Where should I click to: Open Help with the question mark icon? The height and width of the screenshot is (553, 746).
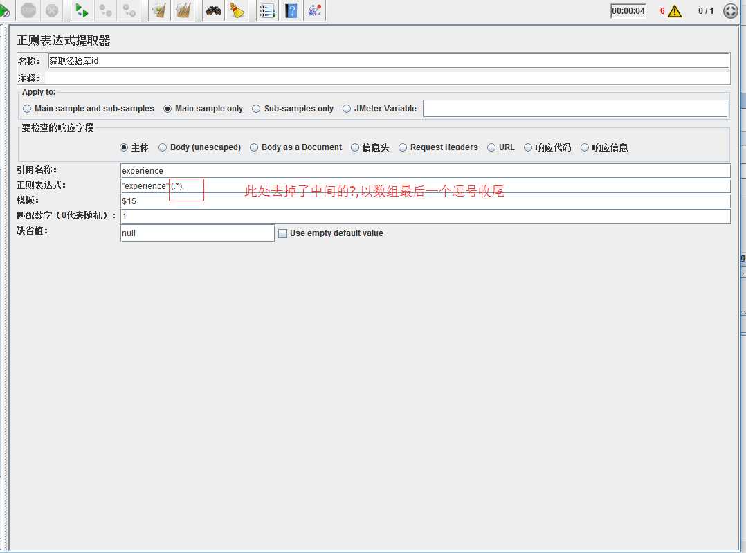coord(291,10)
